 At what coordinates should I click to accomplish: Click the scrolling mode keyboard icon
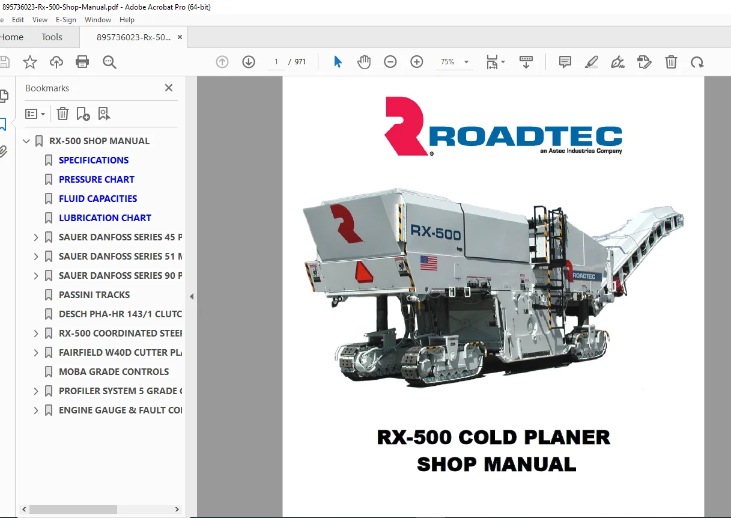point(526,62)
